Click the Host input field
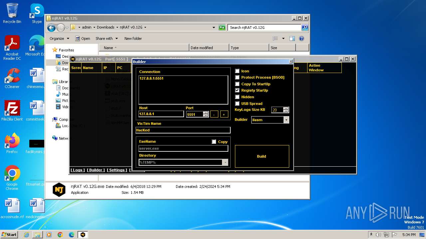This screenshot has height=239, width=426. pyautogui.click(x=161, y=114)
